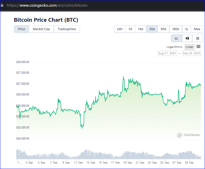Choose the Max range button
This screenshot has width=205, height=169.
click(x=197, y=29)
